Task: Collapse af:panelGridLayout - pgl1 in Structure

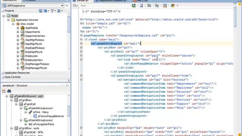Action: pyautogui.click(x=7, y=96)
